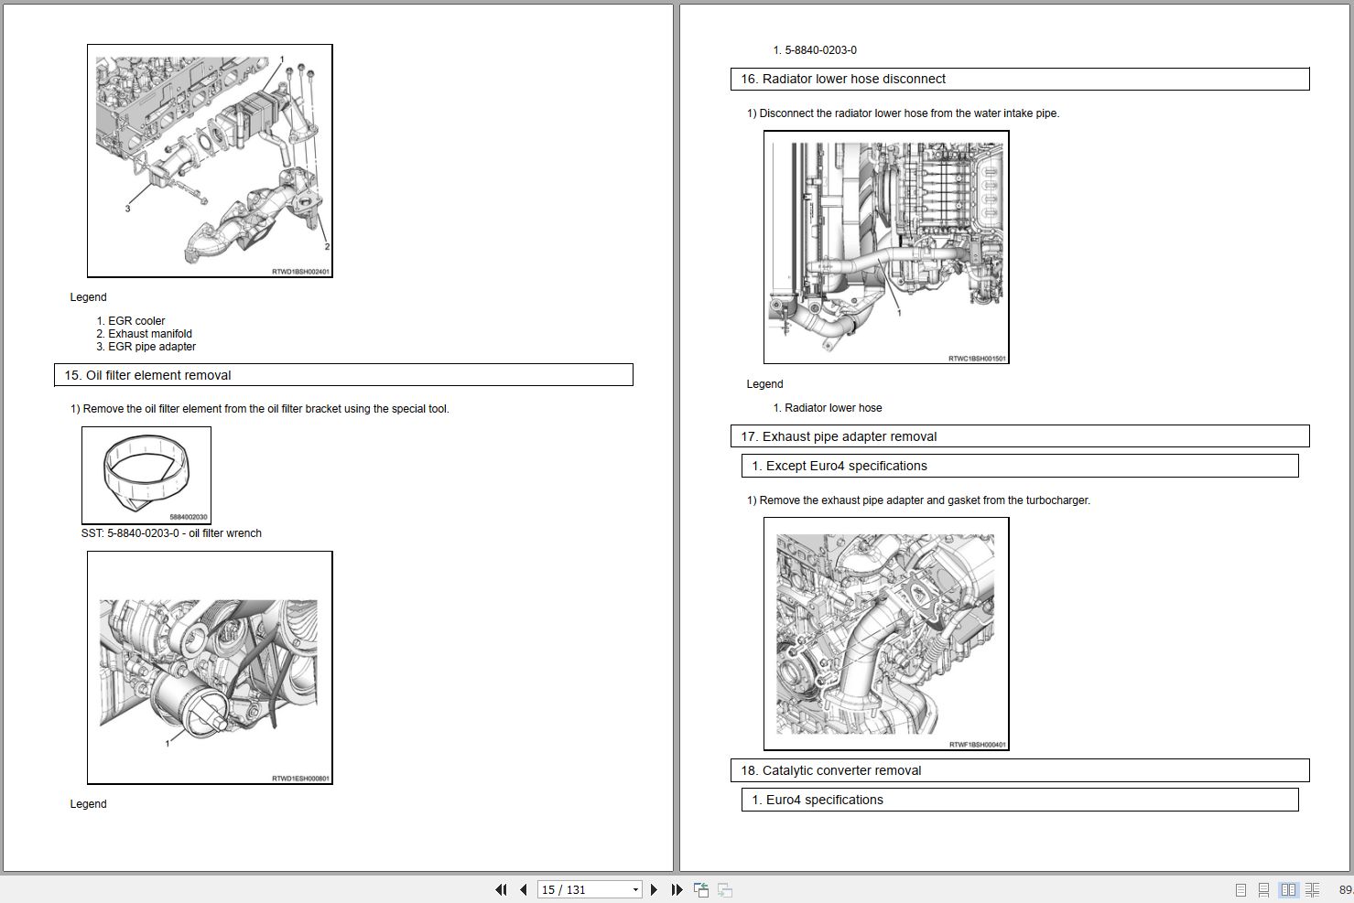Screen dimensions: 1354x903
Task: Switch to single page view
Action: click(1240, 889)
